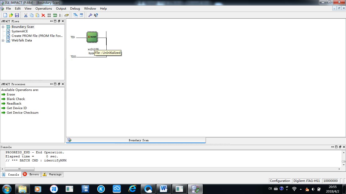Click the Eraser toolbar icon

67,15
